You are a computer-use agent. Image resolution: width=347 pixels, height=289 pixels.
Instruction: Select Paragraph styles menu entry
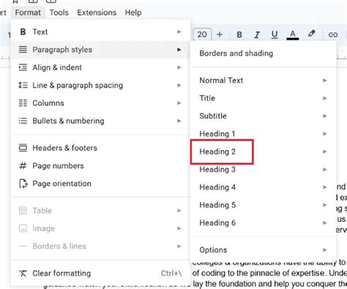pyautogui.click(x=100, y=50)
